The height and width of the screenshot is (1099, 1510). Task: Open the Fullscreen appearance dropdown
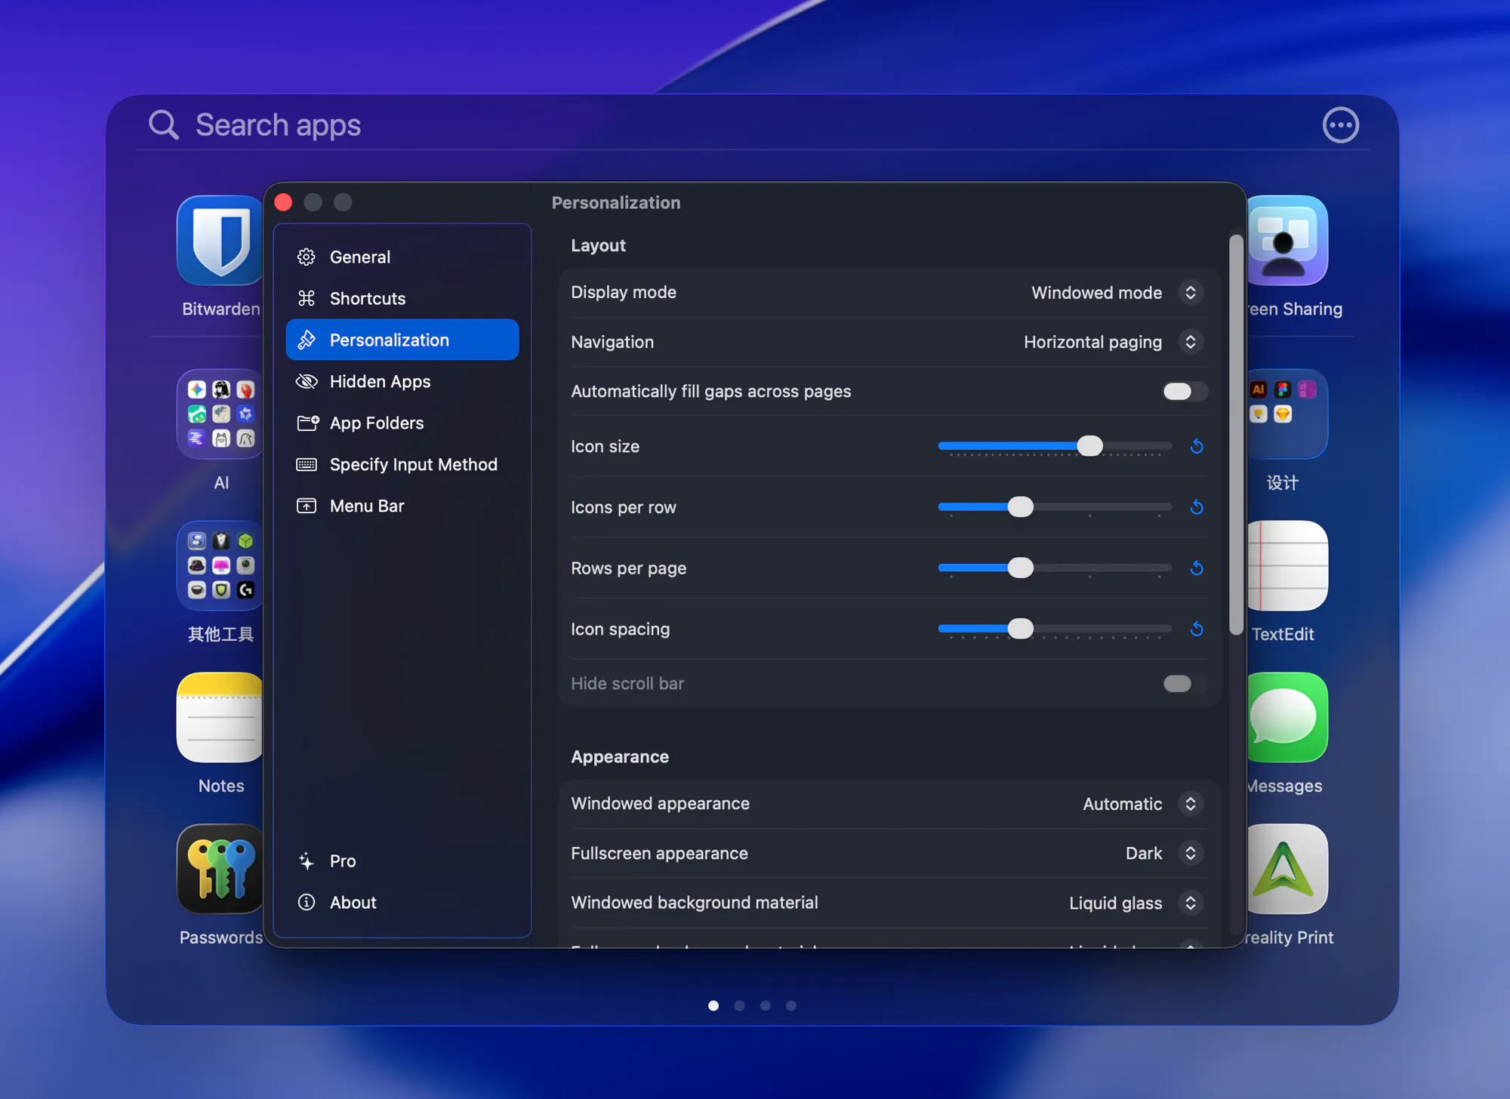coord(1190,854)
